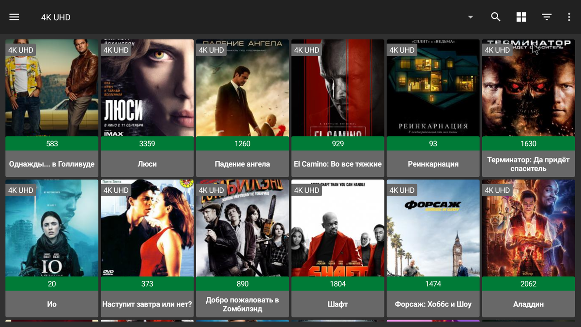Click the title Терминатор: Да придёт спаситель
The width and height of the screenshot is (581, 327).
point(529,164)
